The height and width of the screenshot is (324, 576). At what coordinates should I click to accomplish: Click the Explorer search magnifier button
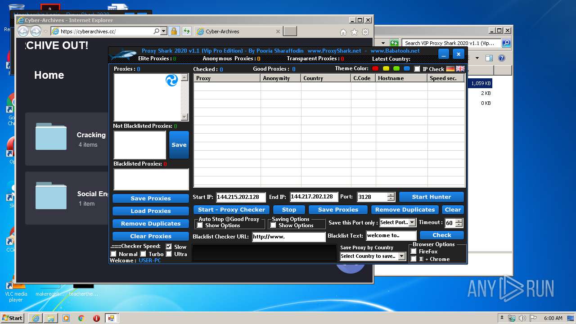tap(506, 43)
